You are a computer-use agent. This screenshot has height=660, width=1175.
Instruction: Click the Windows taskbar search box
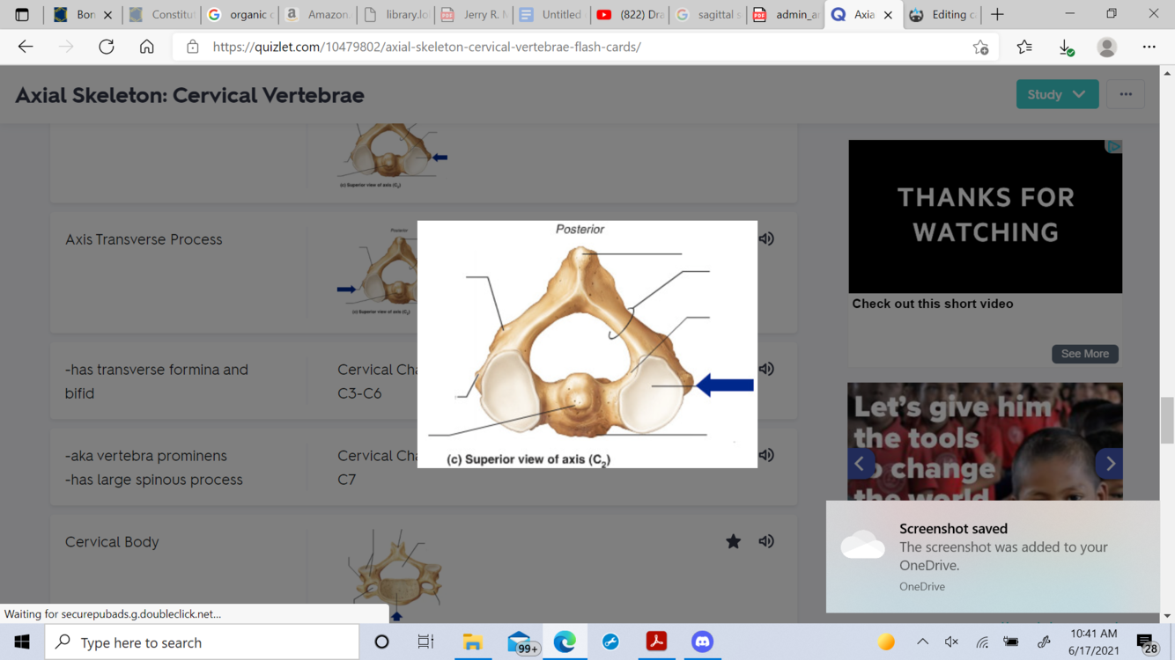click(202, 642)
